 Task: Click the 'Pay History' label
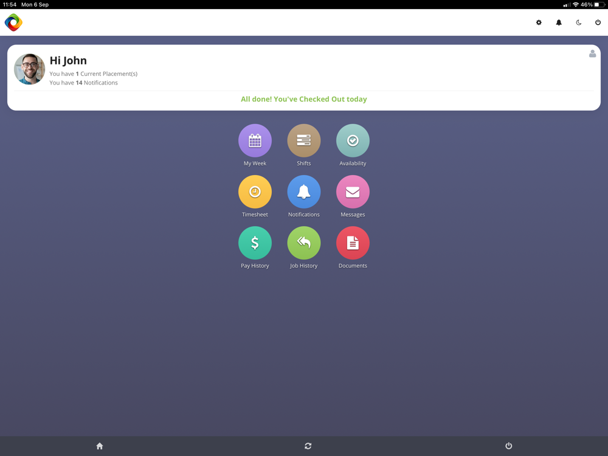(255, 266)
